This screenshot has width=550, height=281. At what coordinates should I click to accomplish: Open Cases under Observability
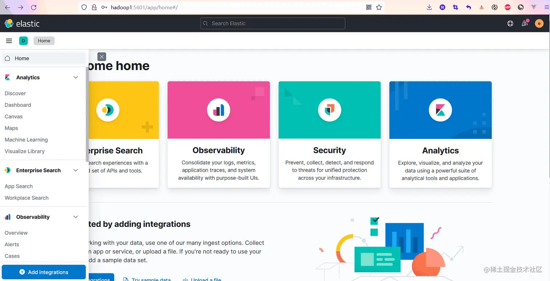12,256
